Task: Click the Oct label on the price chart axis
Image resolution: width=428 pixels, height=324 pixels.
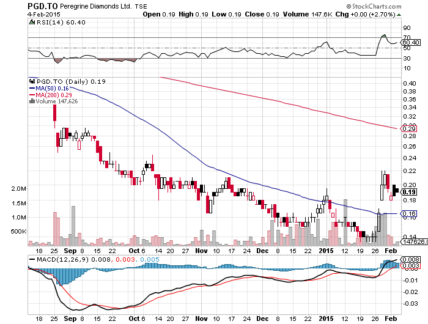Action: coord(134,251)
